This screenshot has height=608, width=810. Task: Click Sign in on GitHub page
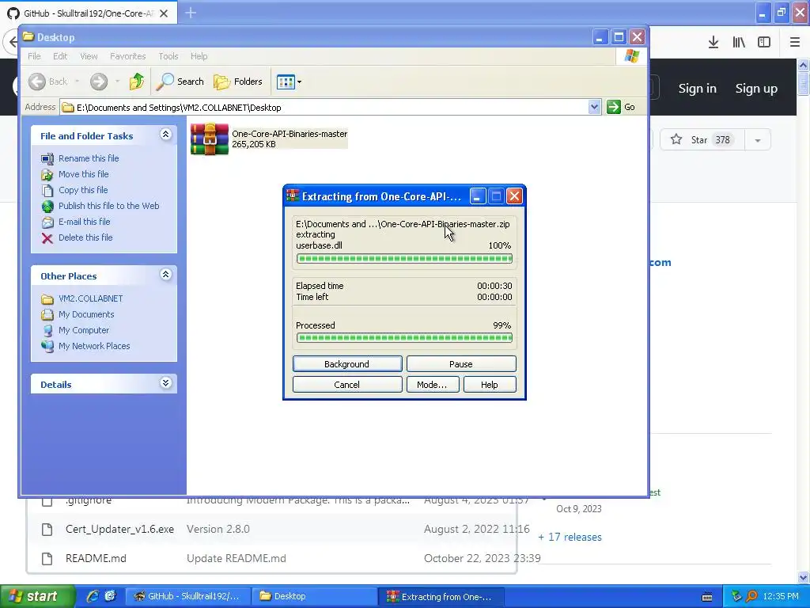(697, 89)
